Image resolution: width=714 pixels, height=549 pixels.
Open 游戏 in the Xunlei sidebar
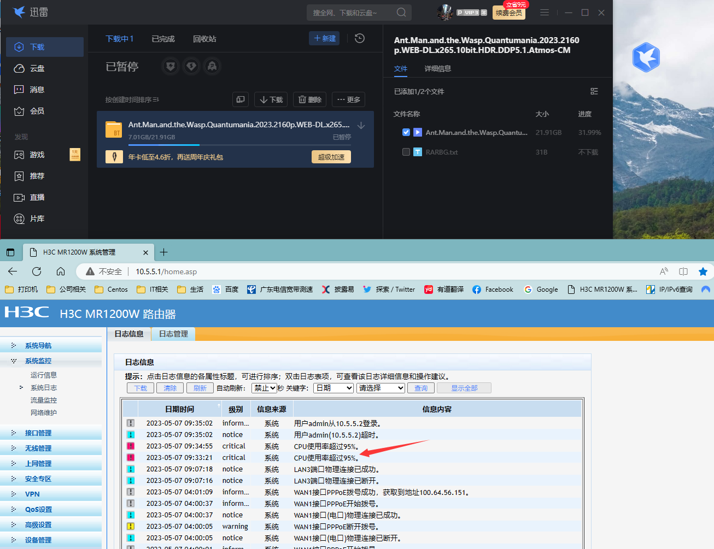click(x=45, y=155)
